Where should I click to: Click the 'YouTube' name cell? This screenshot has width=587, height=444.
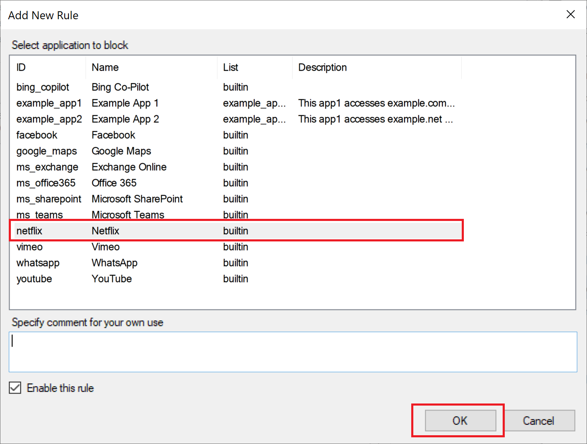[112, 279]
